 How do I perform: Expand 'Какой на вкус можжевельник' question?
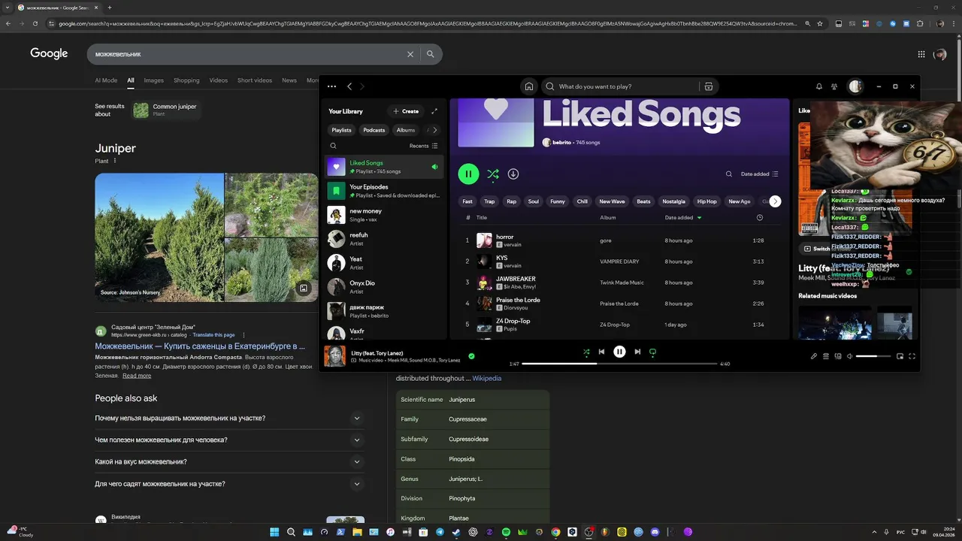coord(229,462)
